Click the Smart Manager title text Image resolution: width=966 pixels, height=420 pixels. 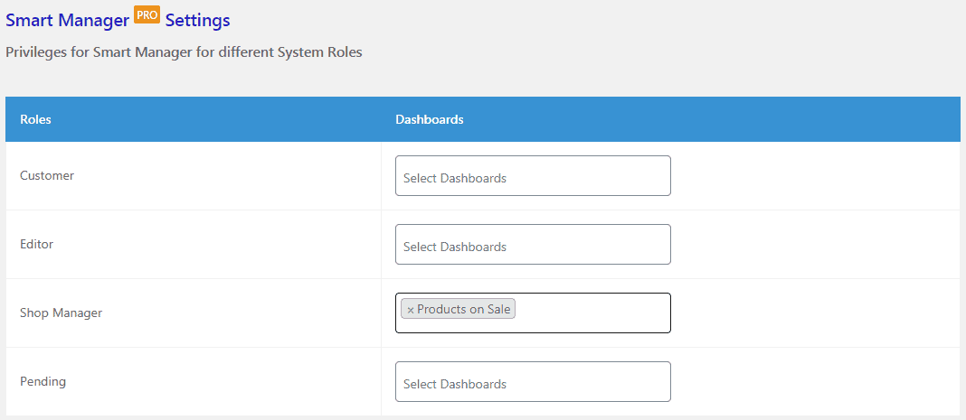[67, 20]
